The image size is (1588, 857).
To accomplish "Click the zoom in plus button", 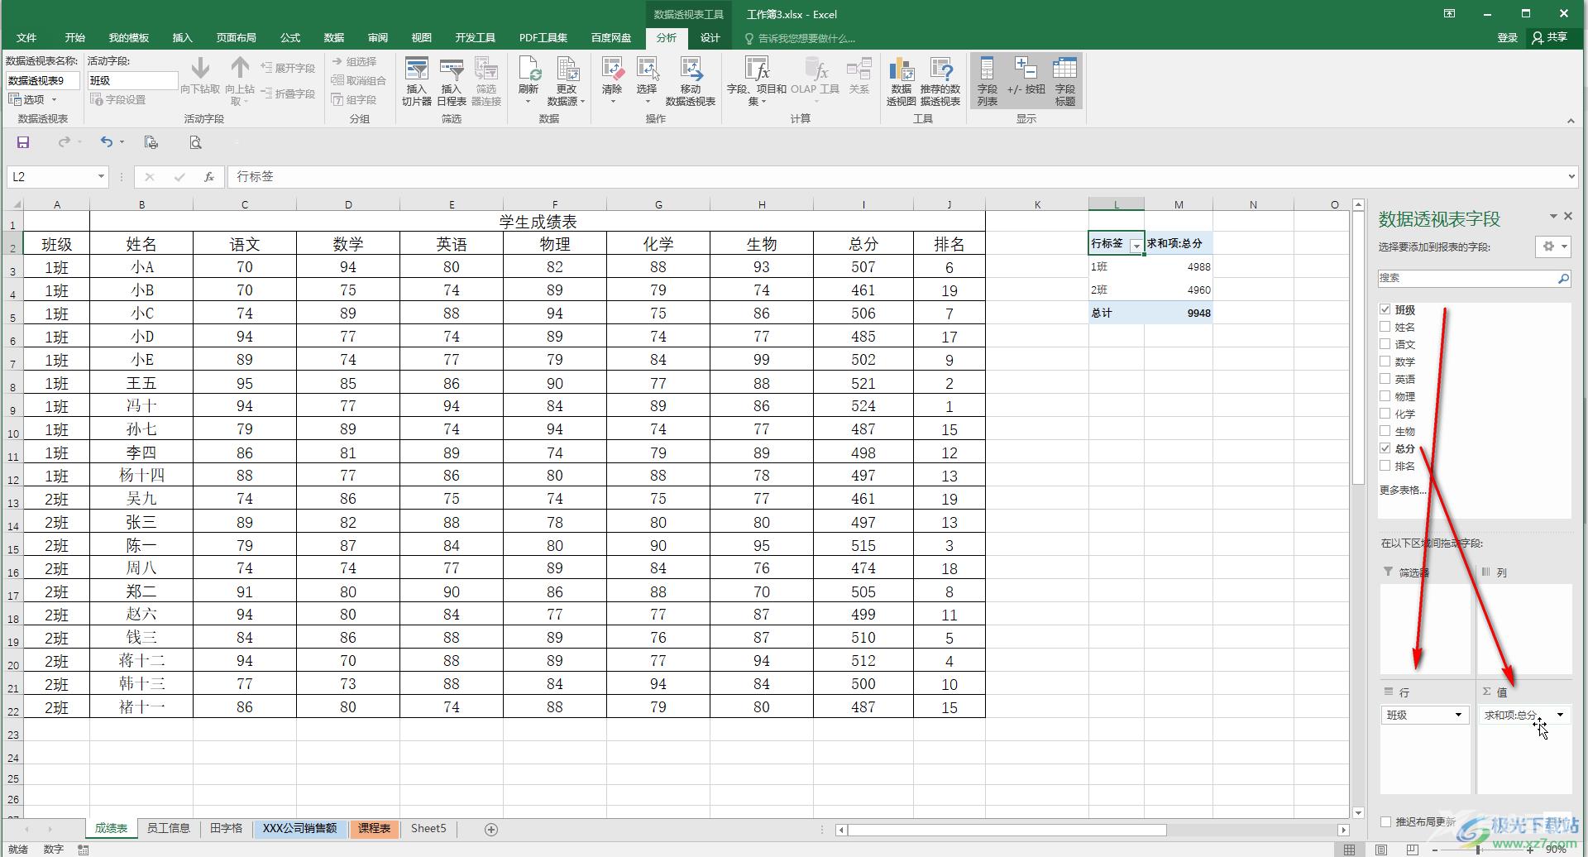I will click(x=1531, y=850).
